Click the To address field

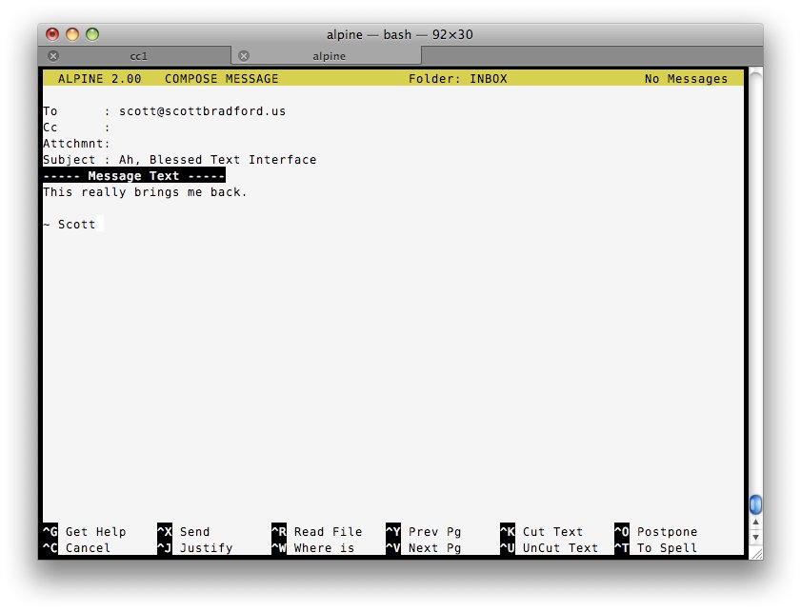point(202,111)
